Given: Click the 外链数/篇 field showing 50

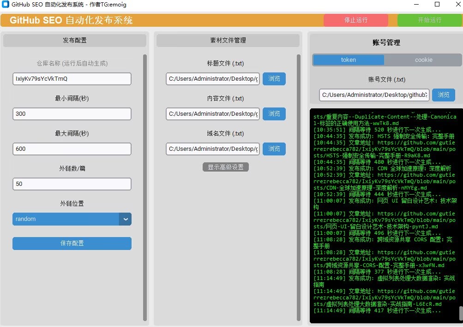Looking at the screenshot, I should pyautogui.click(x=72, y=184).
